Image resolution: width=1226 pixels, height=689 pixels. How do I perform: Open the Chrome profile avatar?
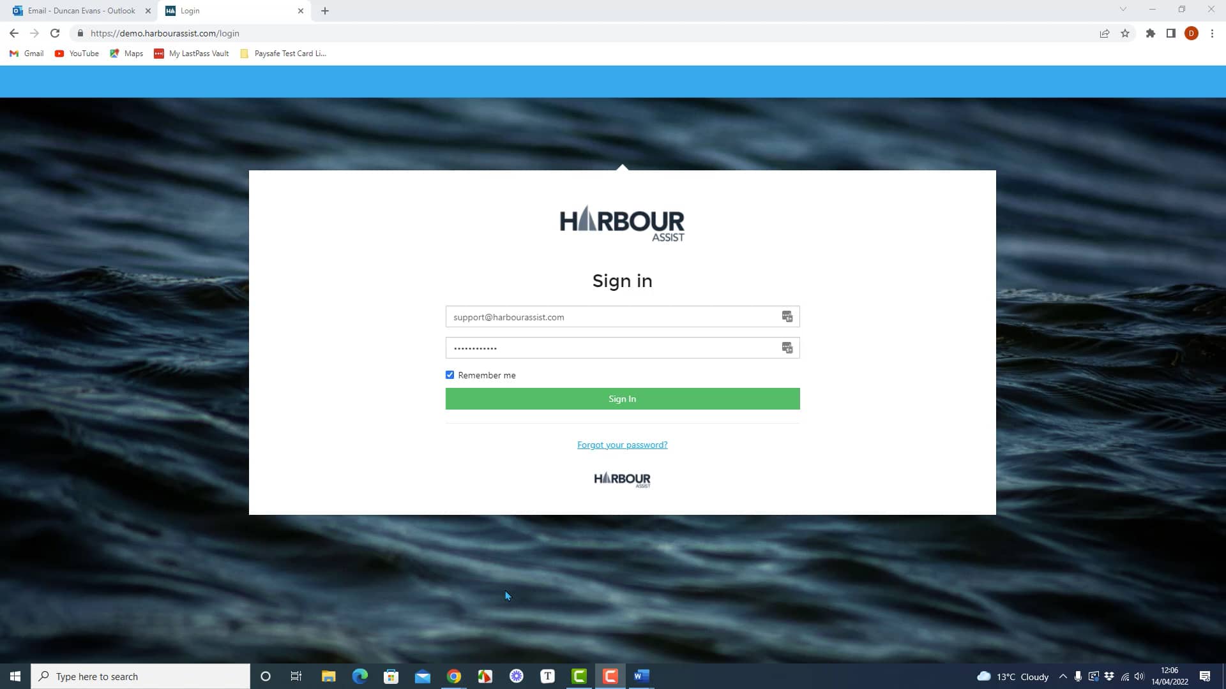1192,33
